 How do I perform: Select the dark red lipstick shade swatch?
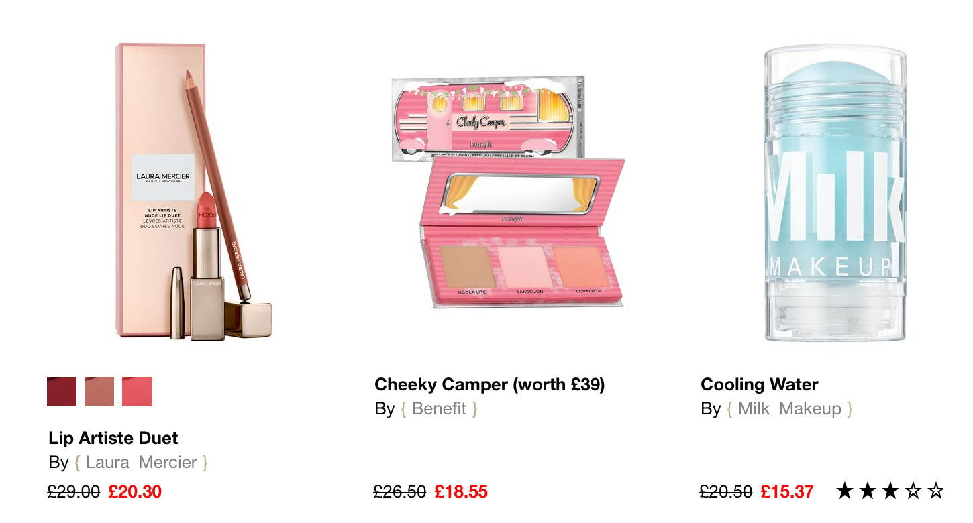pos(62,392)
